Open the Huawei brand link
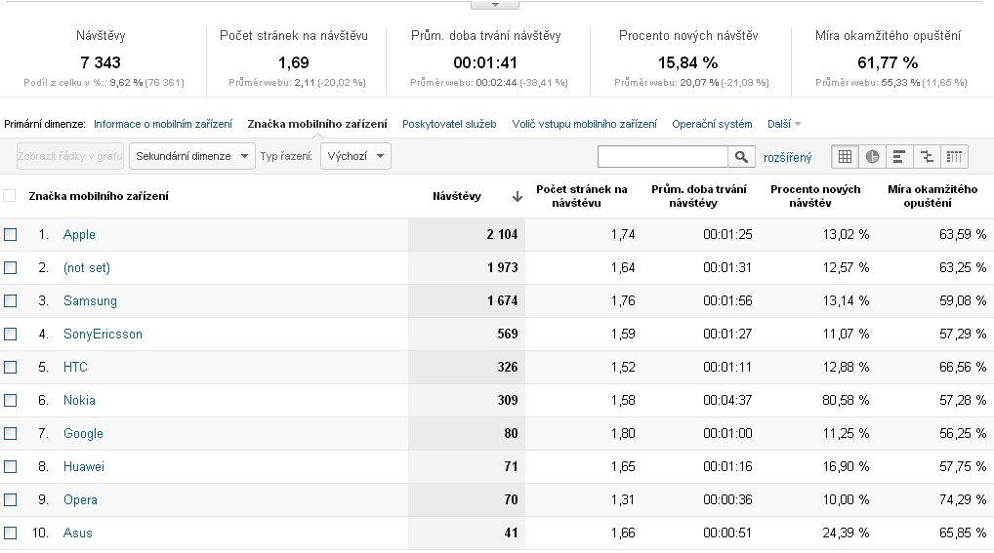The width and height of the screenshot is (994, 553). click(84, 467)
